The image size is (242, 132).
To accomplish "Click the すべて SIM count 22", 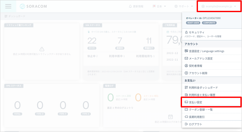I will (x=92, y=41).
